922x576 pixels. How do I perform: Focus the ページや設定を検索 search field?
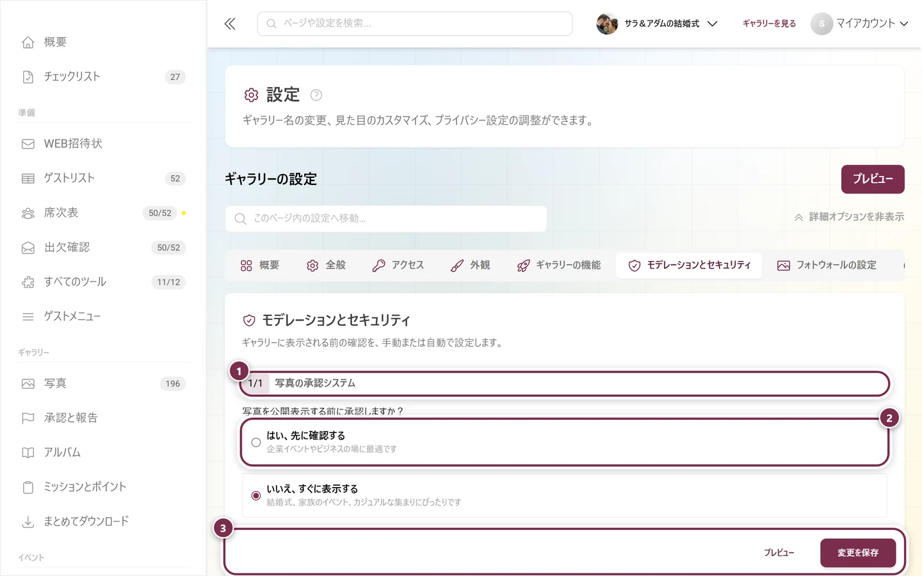coord(415,24)
